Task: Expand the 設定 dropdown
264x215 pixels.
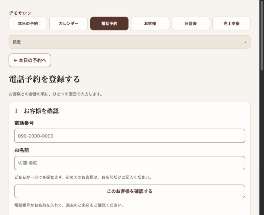Action: click(x=130, y=42)
